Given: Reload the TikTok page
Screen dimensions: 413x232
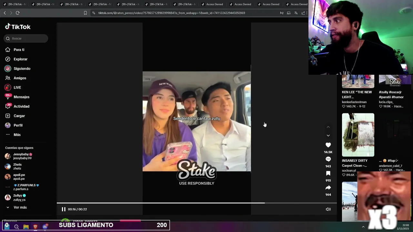Looking at the screenshot, I should point(17,13).
